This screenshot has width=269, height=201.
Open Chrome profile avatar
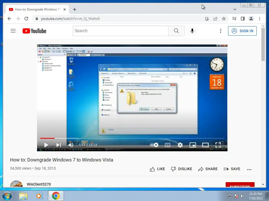point(251,19)
